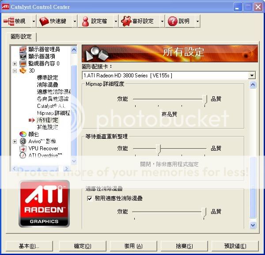Toggle the 啓用適應性消除混疊 checkbox
265x255 pixels.
pos(90,199)
